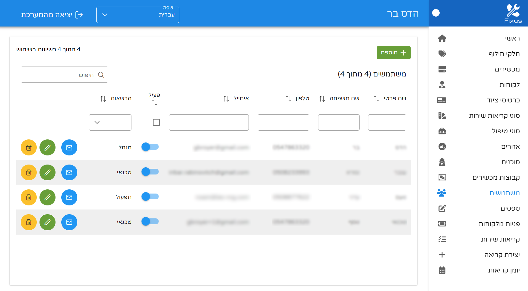Click the שם משפחה filter input

(339, 122)
